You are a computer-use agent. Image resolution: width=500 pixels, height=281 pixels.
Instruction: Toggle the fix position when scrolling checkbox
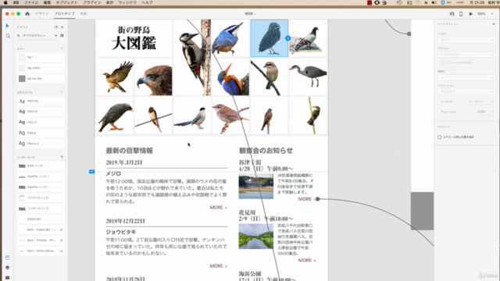click(x=439, y=137)
